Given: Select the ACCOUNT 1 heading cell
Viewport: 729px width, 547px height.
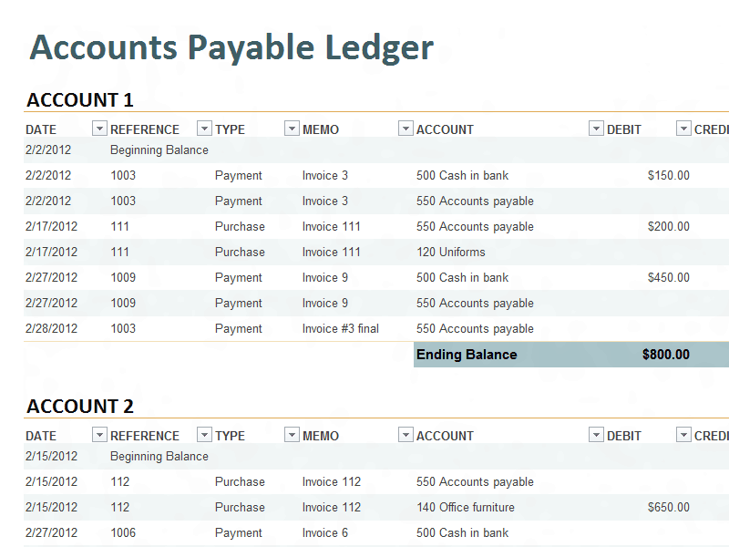Looking at the screenshot, I should [80, 100].
